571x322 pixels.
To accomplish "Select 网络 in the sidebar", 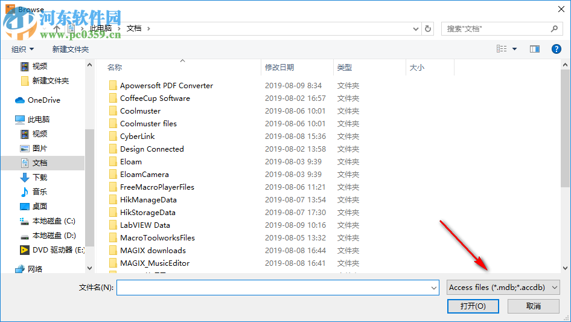I will coord(34,269).
